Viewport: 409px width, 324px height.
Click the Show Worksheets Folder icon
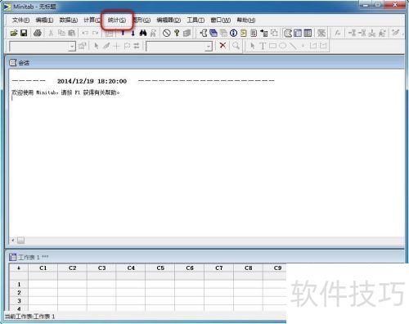213,33
